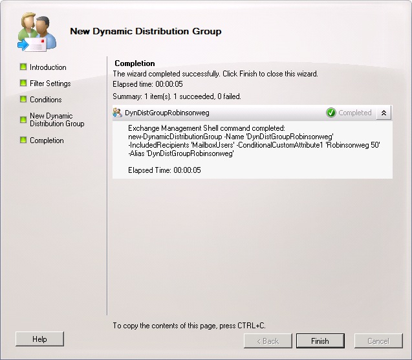Screen dimensions: 412x360
Task: Open Help for this wizard
Action: coord(39,339)
